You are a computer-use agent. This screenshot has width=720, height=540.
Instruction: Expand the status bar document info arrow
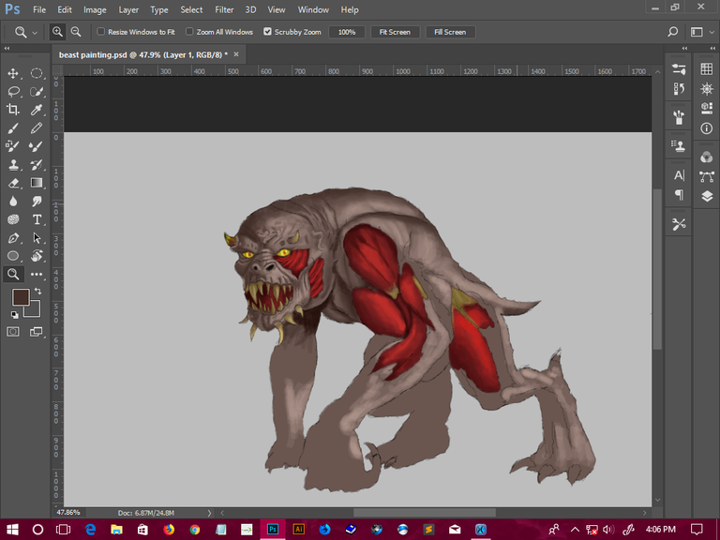209,513
